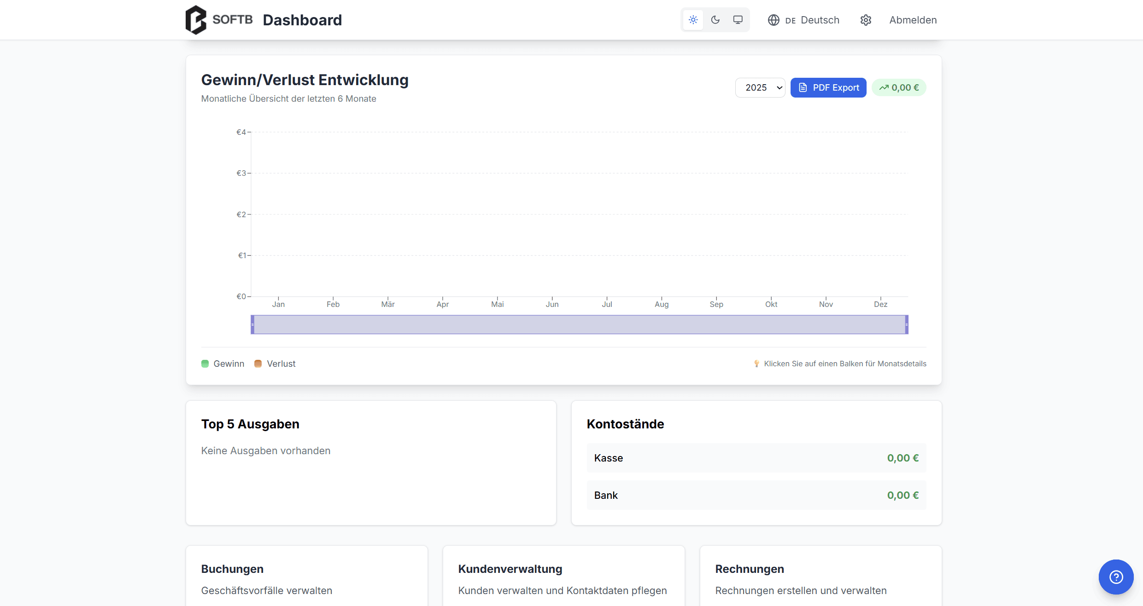Select system theme monitor icon
Viewport: 1143px width, 606px height.
[738, 20]
